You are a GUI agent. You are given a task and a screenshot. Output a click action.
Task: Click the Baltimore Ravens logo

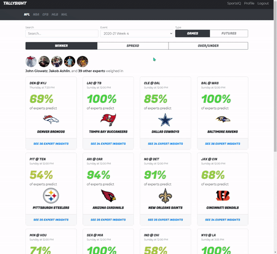click(x=223, y=119)
